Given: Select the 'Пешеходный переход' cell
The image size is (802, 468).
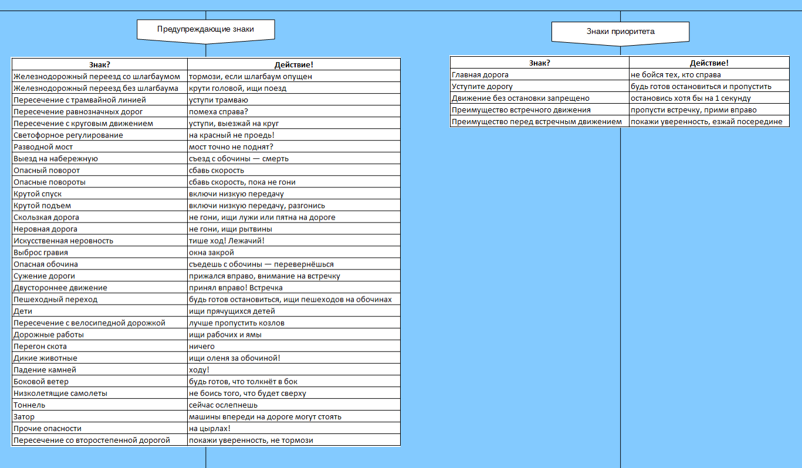Looking at the screenshot, I should (99, 299).
